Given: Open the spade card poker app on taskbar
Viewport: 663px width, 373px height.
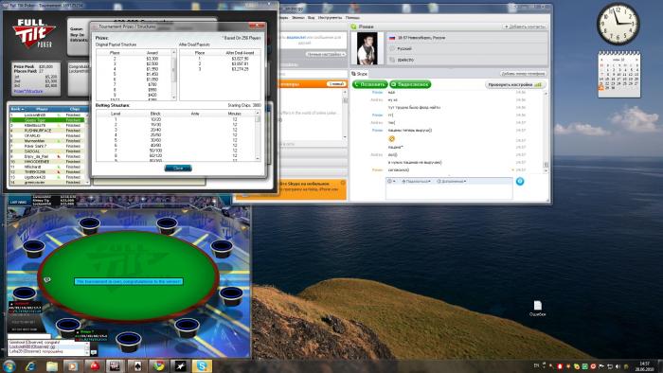Looking at the screenshot, I should coord(137,365).
